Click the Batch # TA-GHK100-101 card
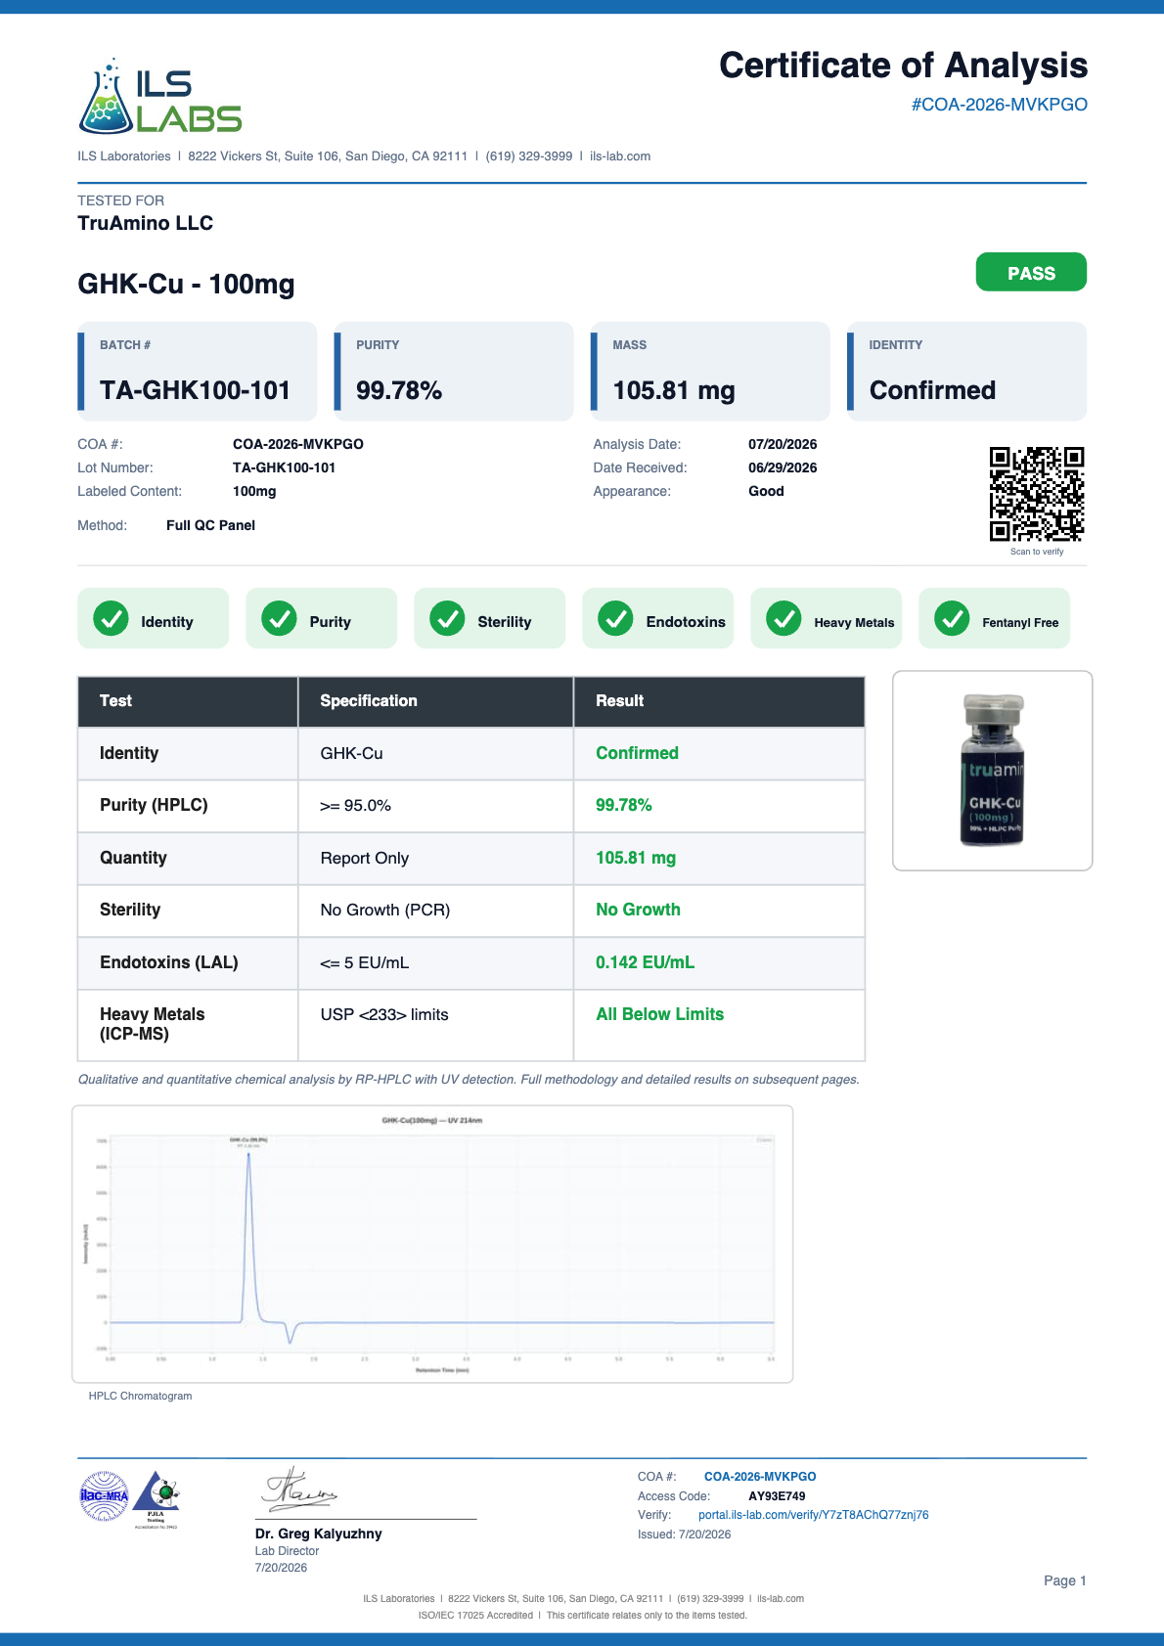Viewport: 1164px width, 1646px height. coord(198,372)
